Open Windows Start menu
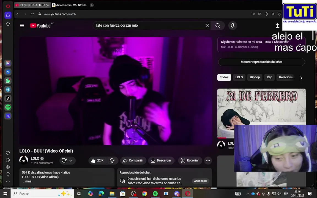Viewport: 317px width, 198px height. (x=5, y=194)
